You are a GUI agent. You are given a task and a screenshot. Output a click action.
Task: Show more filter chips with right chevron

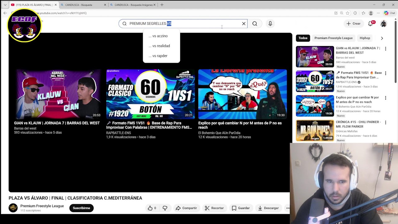click(x=382, y=38)
